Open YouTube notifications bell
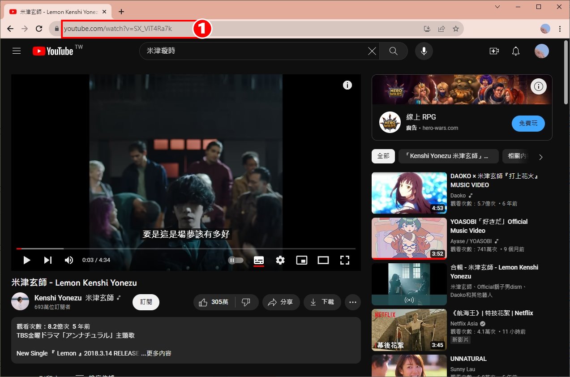This screenshot has width=570, height=377. 516,51
